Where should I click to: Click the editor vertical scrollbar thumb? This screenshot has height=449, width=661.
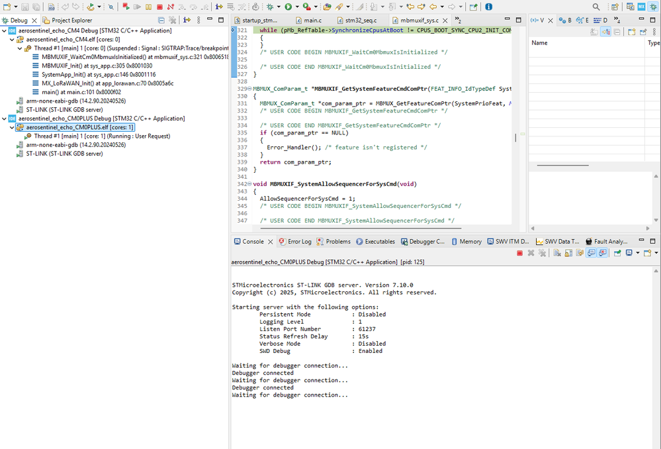[x=515, y=138]
